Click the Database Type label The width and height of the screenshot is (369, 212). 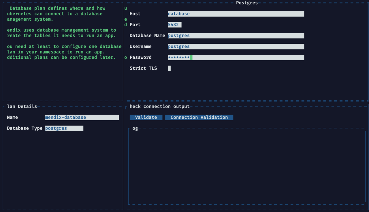25,128
